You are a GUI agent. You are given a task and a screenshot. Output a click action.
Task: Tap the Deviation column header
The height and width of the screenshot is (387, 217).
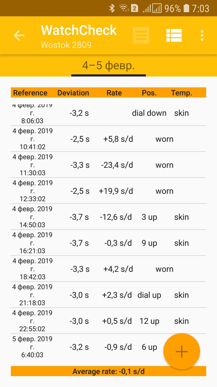[73, 93]
